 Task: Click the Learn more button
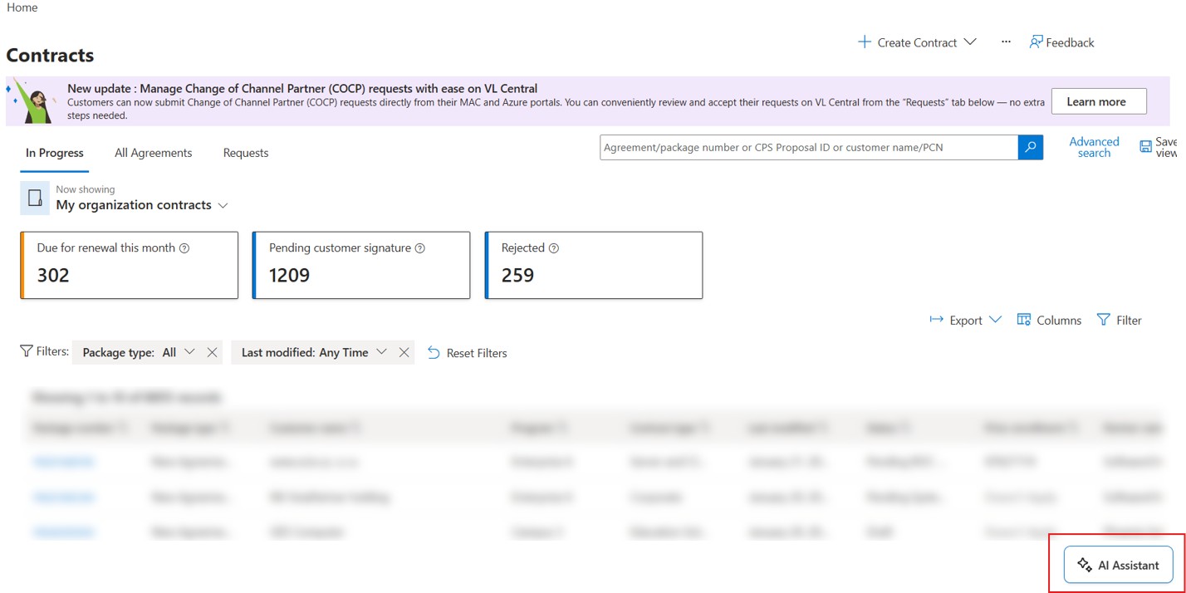coord(1099,101)
